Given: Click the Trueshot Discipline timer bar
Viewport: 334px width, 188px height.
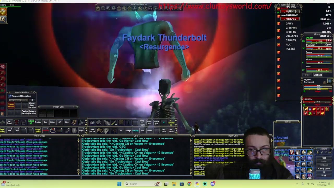Looking at the screenshot, I should pyautogui.click(x=19, y=100).
